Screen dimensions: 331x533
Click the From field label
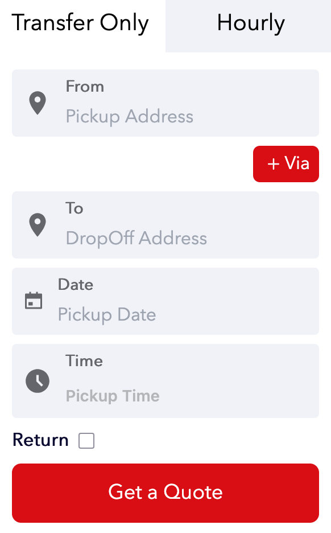click(x=85, y=87)
